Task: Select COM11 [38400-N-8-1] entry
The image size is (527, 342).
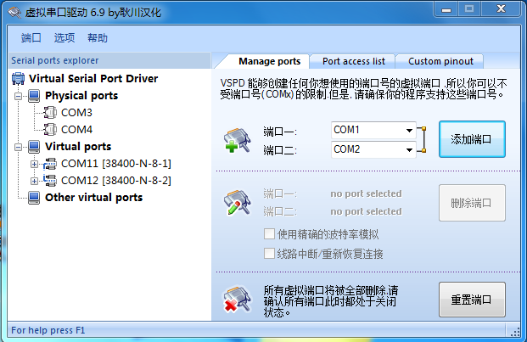Action: click(x=116, y=164)
